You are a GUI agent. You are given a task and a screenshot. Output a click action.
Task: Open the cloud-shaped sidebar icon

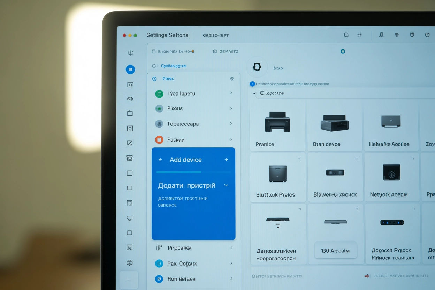tap(130, 99)
